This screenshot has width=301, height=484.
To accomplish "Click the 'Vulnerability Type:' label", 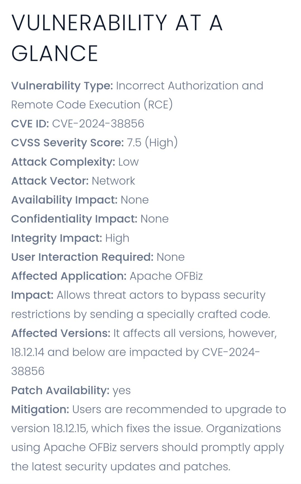I will point(62,86).
